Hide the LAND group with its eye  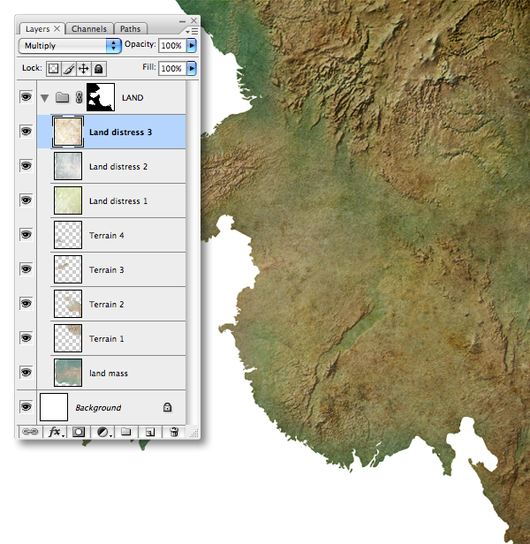pyautogui.click(x=26, y=96)
